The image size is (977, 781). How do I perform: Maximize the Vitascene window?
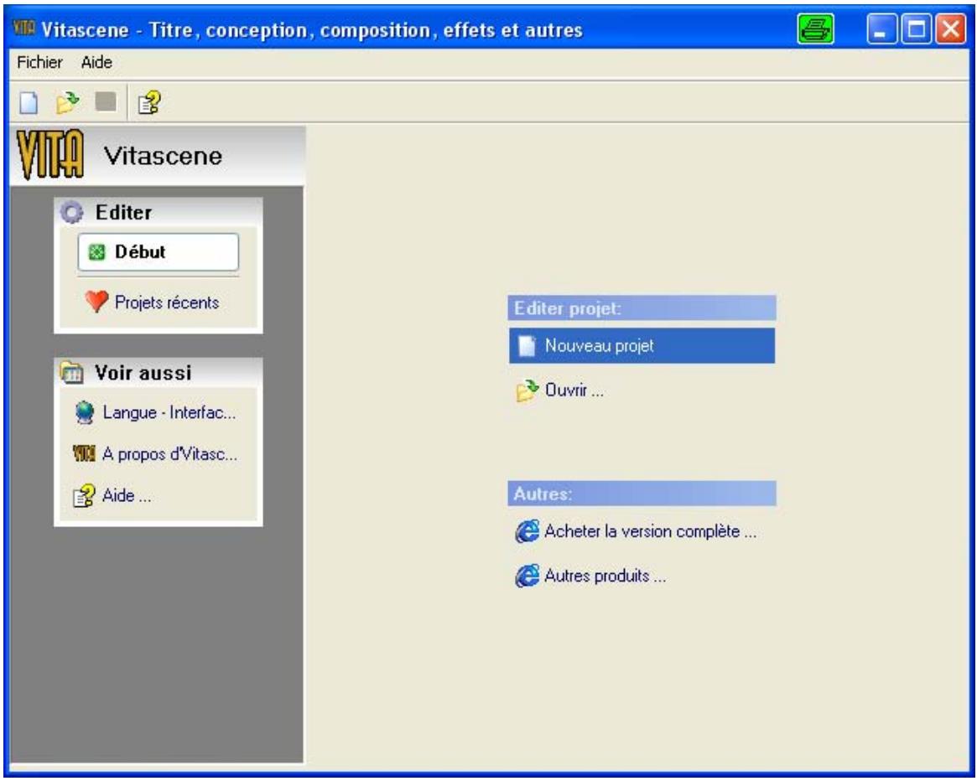click(916, 29)
